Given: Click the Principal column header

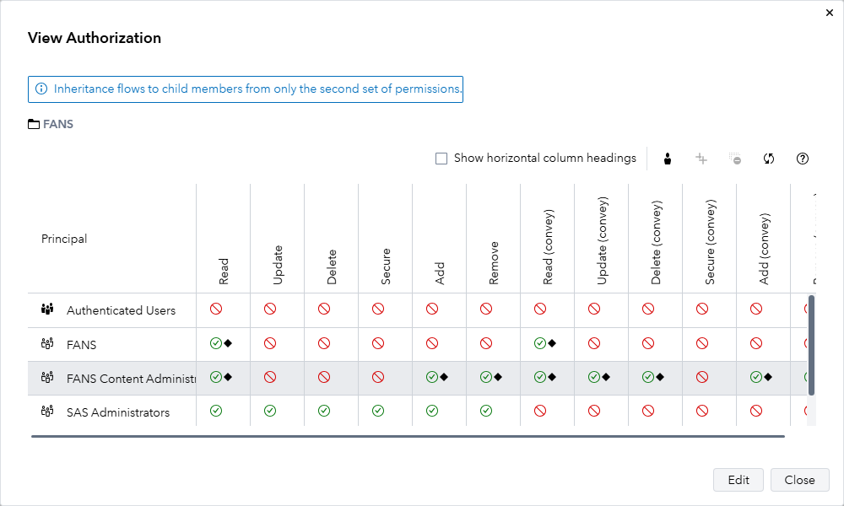Looking at the screenshot, I should point(64,239).
